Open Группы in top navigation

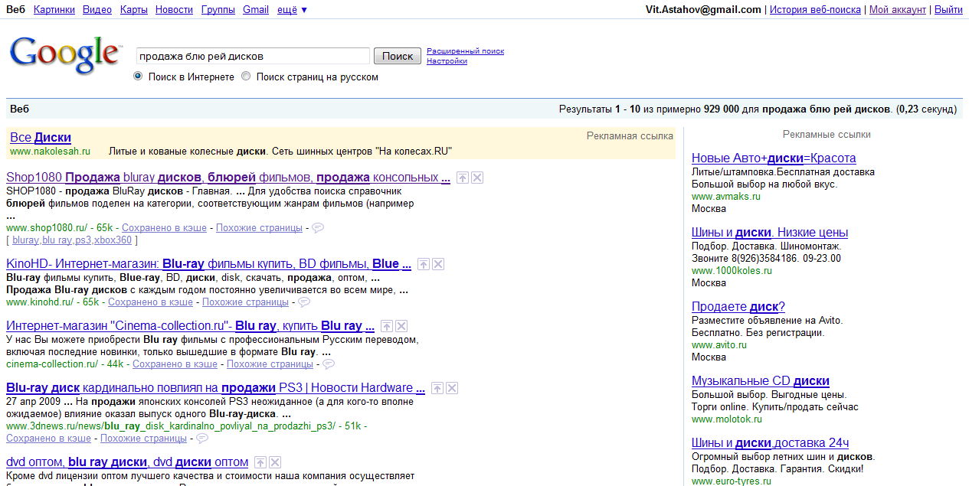(x=218, y=10)
